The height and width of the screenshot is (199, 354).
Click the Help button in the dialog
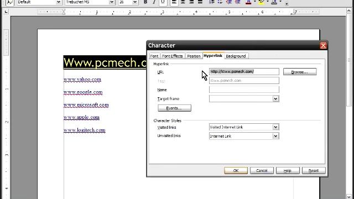pyautogui.click(x=288, y=171)
